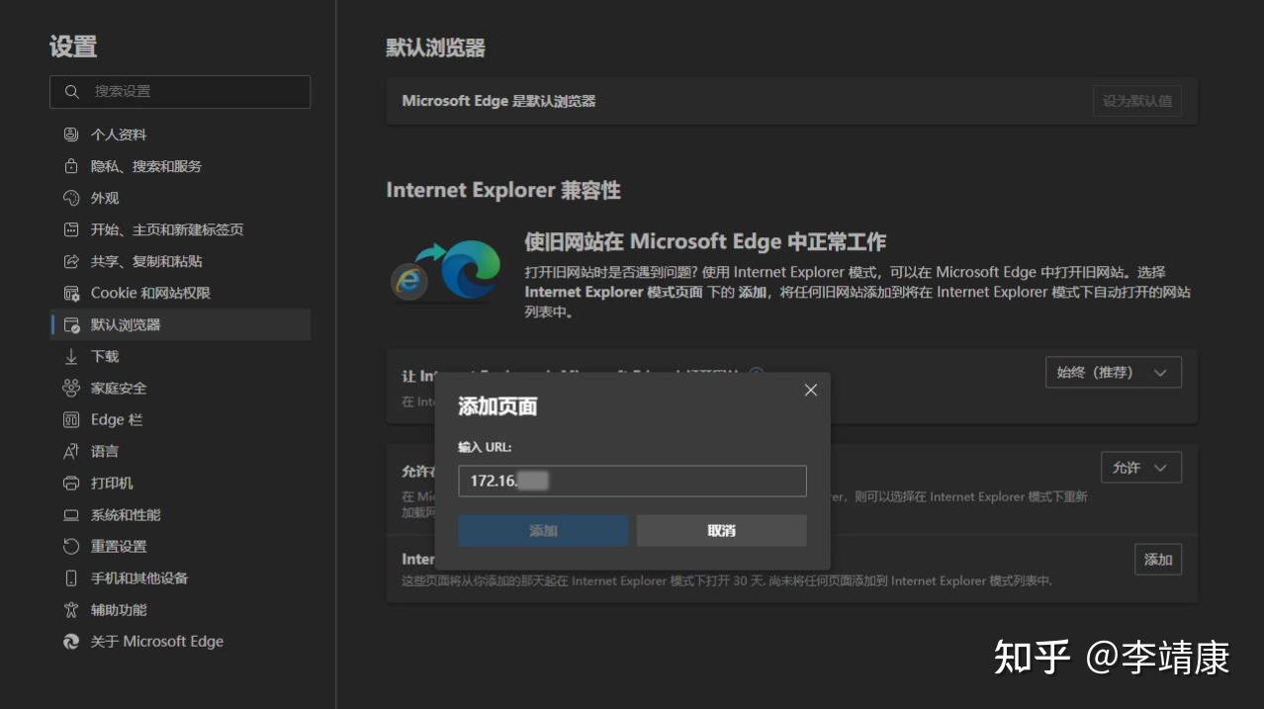Click the 添加 button in the dialog

(542, 530)
